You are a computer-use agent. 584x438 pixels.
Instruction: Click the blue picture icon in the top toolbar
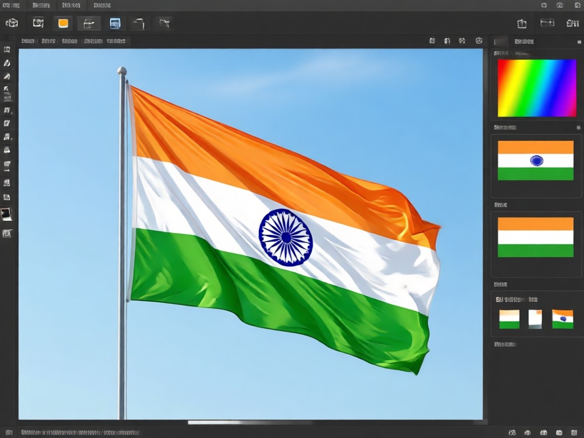pyautogui.click(x=115, y=23)
